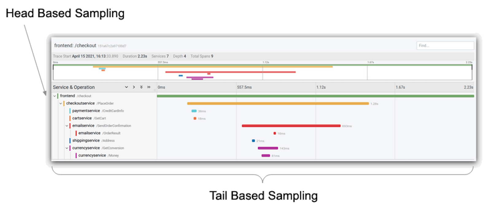Screen dimensions: 491x221
Task: Click the Find search field
Action: 445,46
